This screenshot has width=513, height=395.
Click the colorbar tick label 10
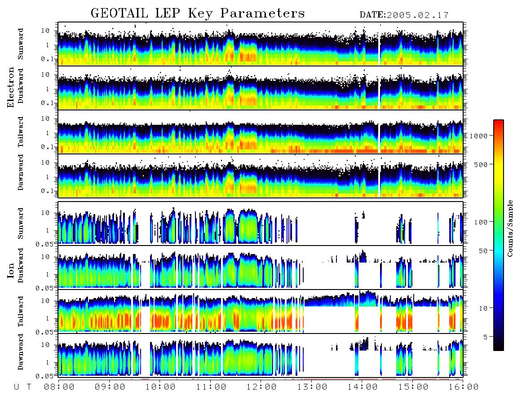(483, 308)
